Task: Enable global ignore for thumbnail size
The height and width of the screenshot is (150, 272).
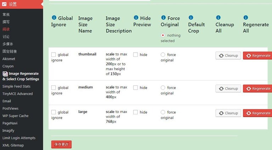Action: coord(53,55)
